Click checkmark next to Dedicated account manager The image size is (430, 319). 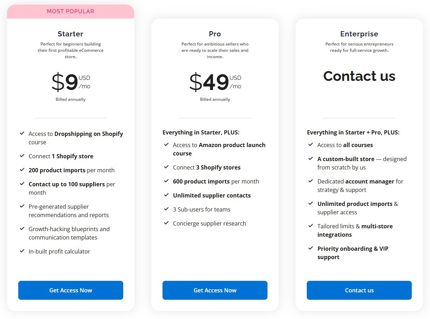click(x=311, y=181)
